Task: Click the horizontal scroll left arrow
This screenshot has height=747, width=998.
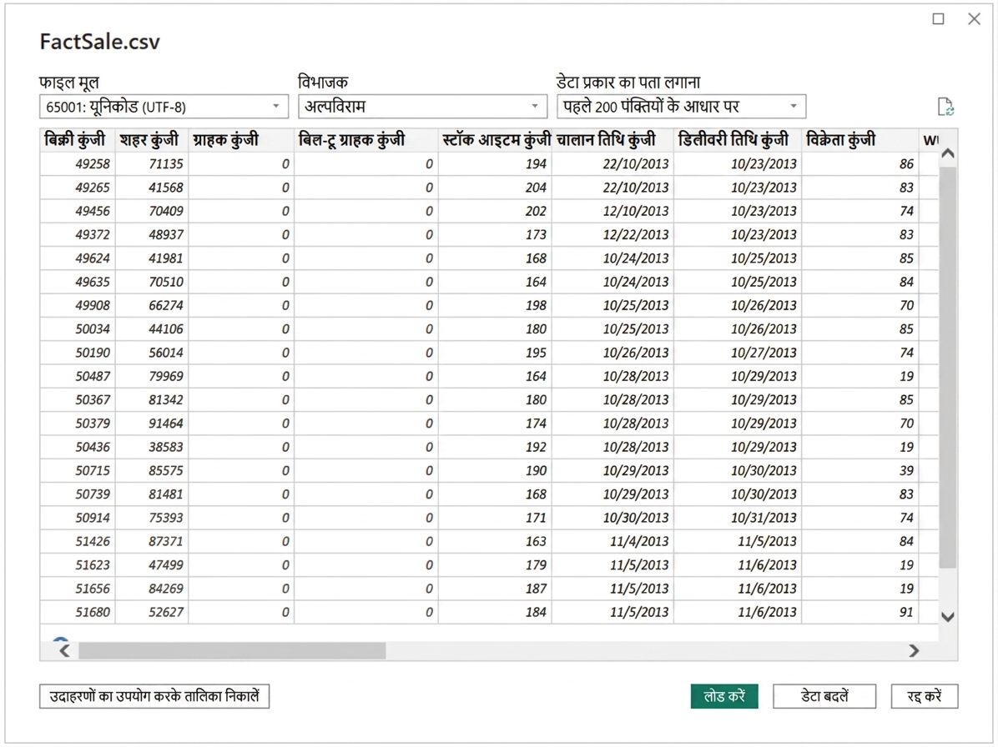Action: (64, 650)
